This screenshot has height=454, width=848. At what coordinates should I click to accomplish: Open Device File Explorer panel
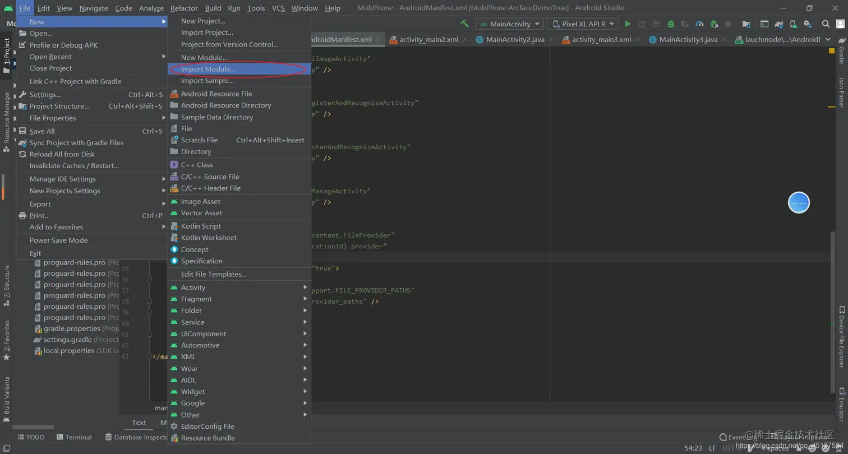[841, 337]
